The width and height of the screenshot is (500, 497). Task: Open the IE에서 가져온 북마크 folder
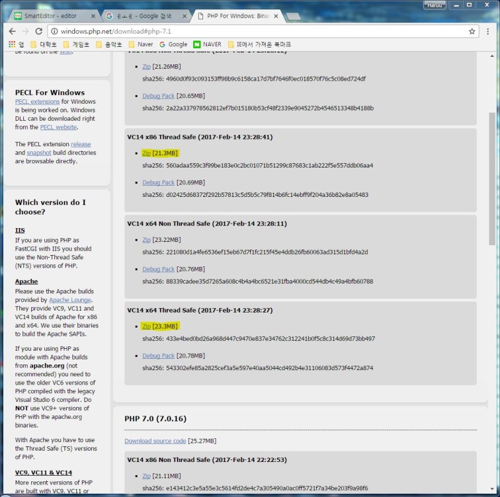tap(259, 44)
